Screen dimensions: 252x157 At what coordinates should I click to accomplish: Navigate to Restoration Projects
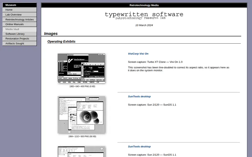pos(20,39)
